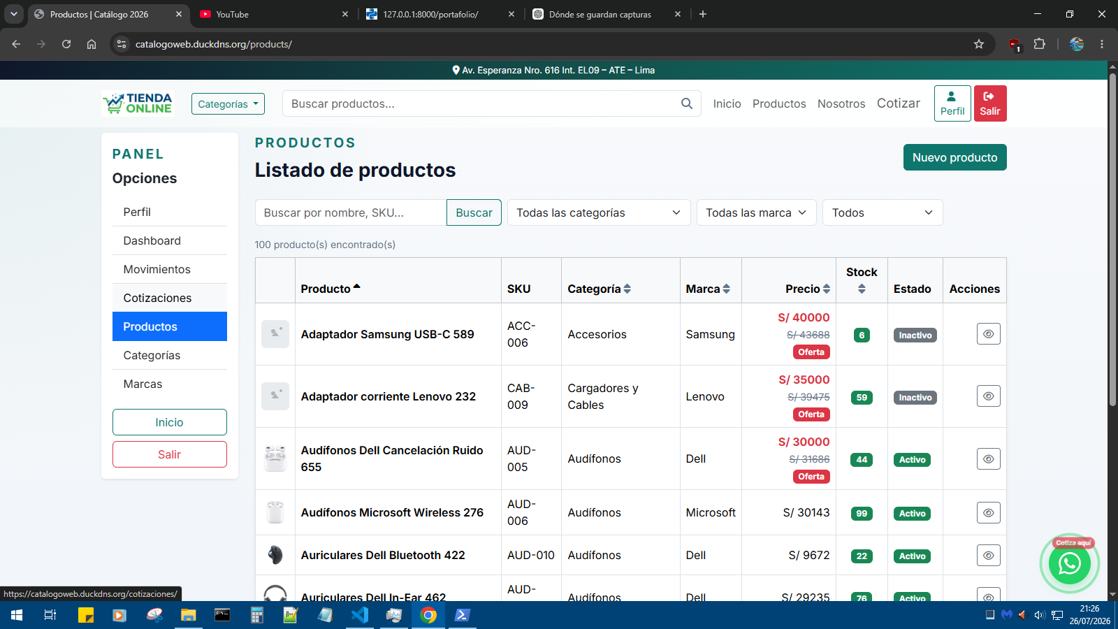
Task: Open PowerShell from the taskbar
Action: [x=463, y=615]
